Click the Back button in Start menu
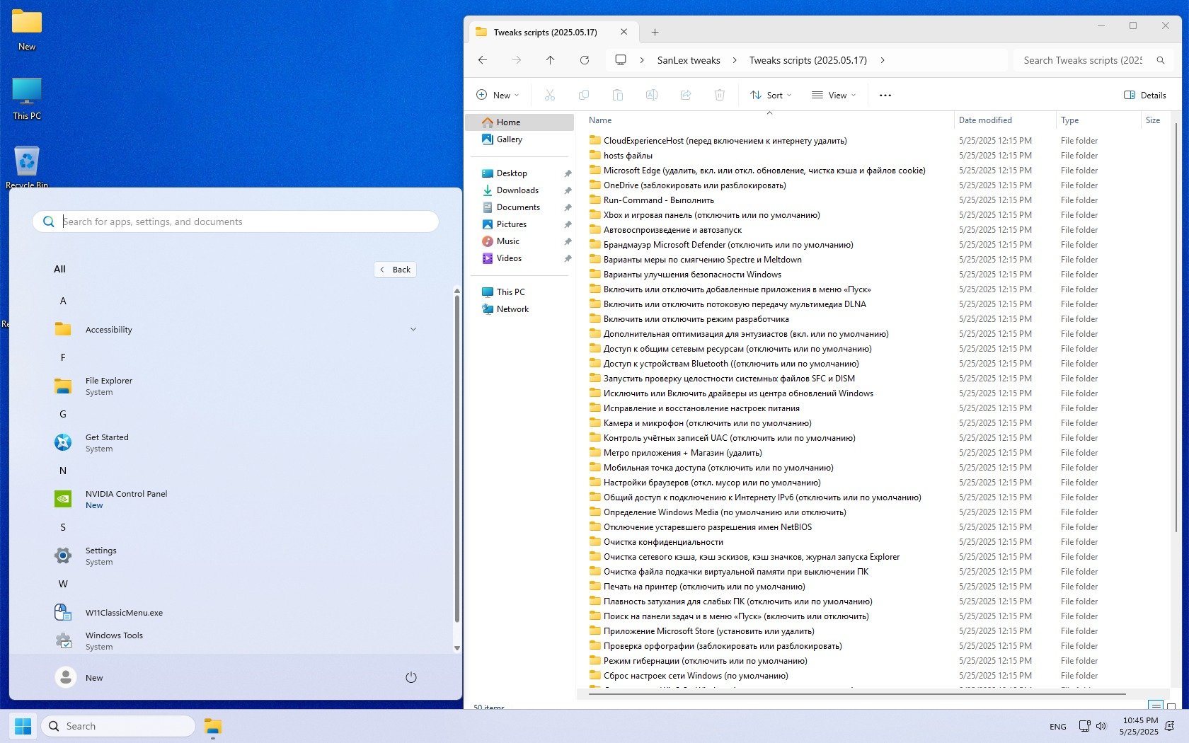This screenshot has width=1189, height=743. [x=395, y=270]
